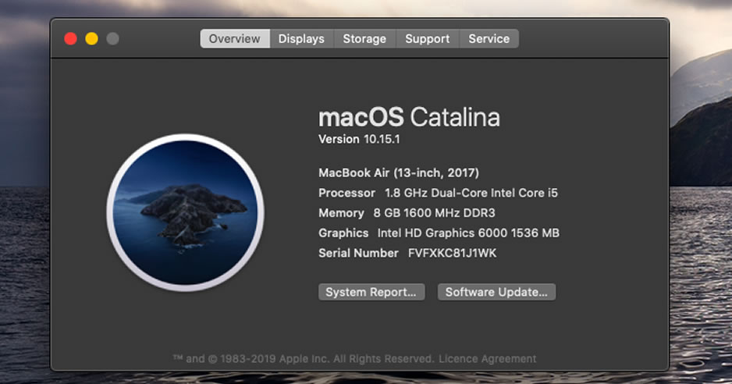Select serial number FVFXKC81J1WK
The height and width of the screenshot is (384, 732).
[x=453, y=253]
